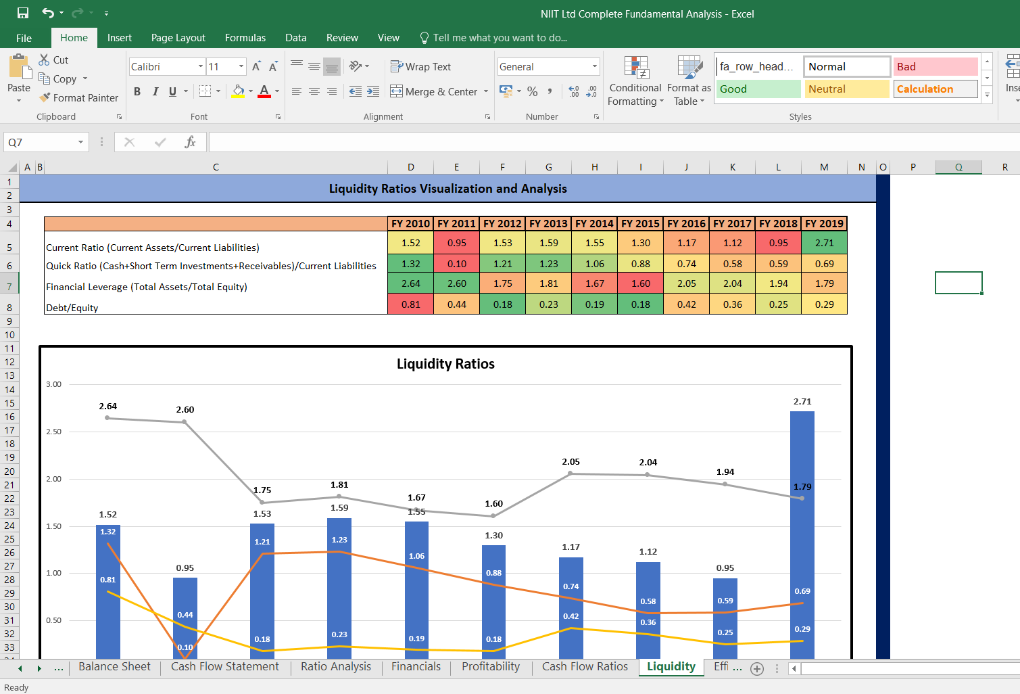The image size is (1020, 694).
Task: Apply the yellow fill color
Action: point(238,91)
